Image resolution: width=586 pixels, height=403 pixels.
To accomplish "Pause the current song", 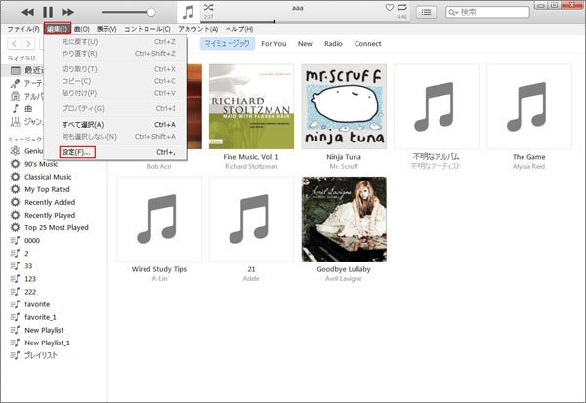I will [x=48, y=12].
